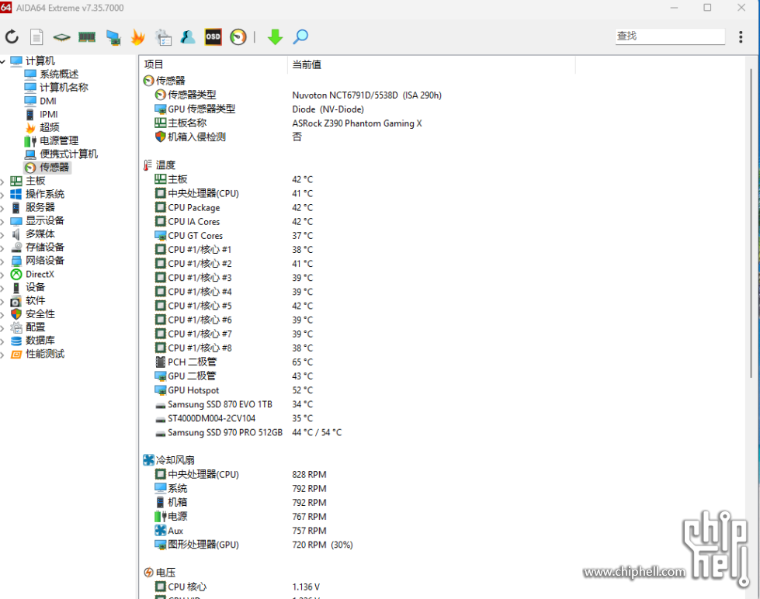Image resolution: width=760 pixels, height=599 pixels.
Task: Select the IPMI tree item
Action: pyautogui.click(x=48, y=114)
